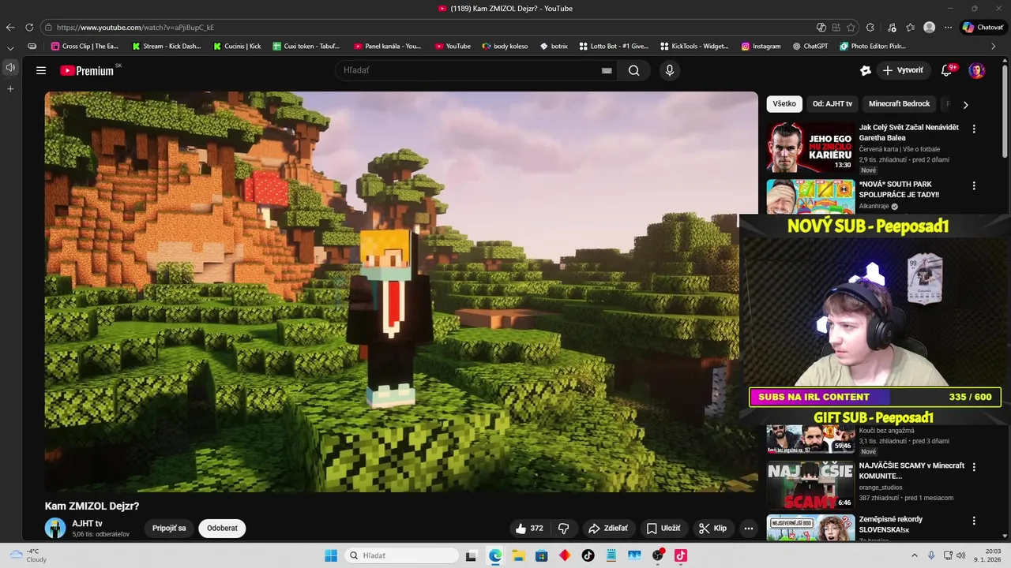Screen dimensions: 1011x568
Task: Add page to favorites star icon
Action: tap(851, 27)
